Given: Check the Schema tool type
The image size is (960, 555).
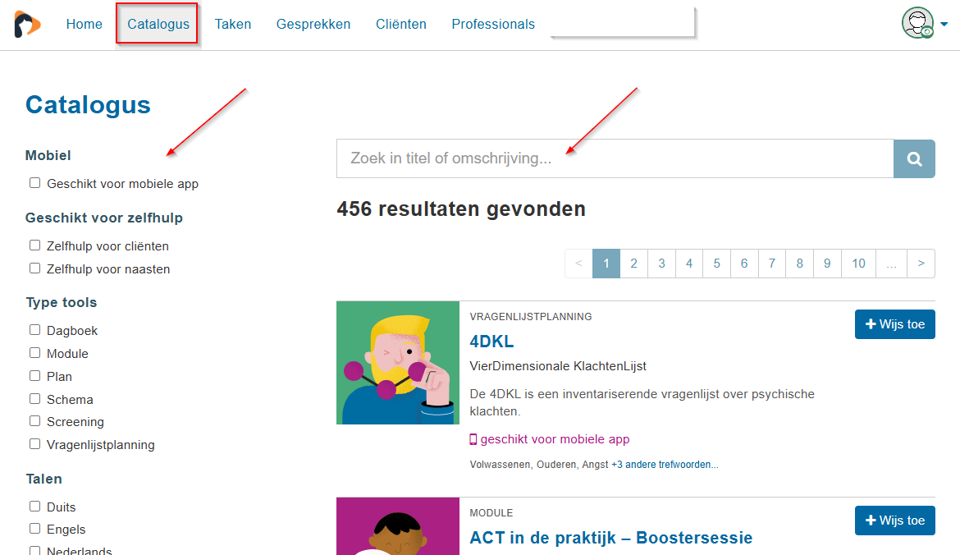Looking at the screenshot, I should click(x=35, y=399).
